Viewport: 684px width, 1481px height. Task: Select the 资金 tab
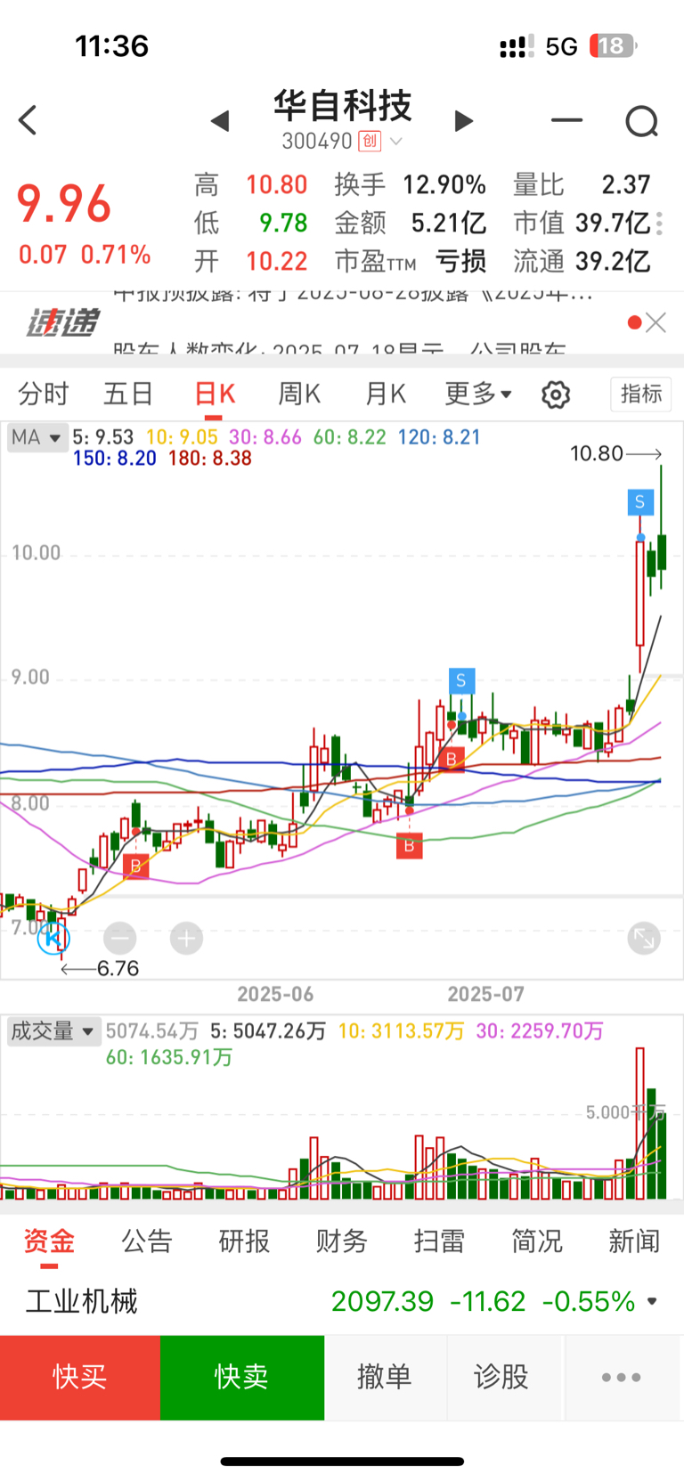tap(49, 1241)
